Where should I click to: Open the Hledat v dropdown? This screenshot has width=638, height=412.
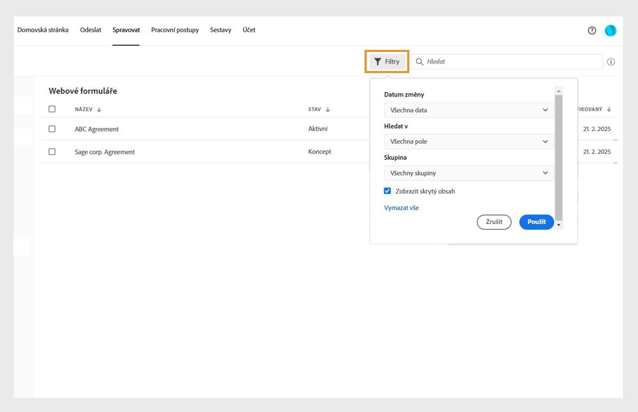(469, 141)
